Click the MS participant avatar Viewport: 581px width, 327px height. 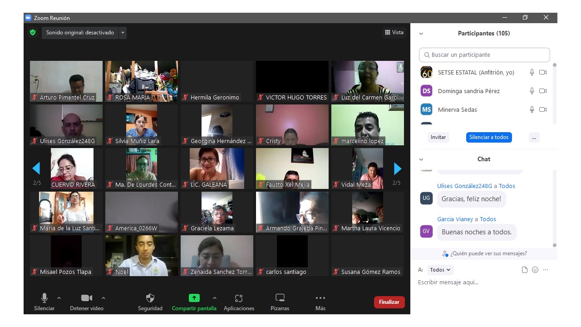tap(426, 109)
